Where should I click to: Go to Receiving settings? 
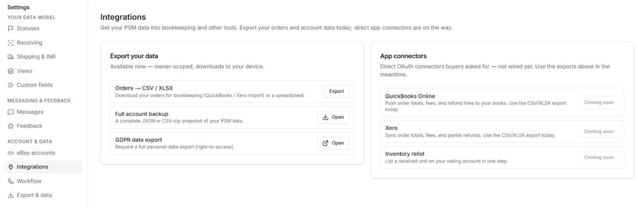[43, 43]
